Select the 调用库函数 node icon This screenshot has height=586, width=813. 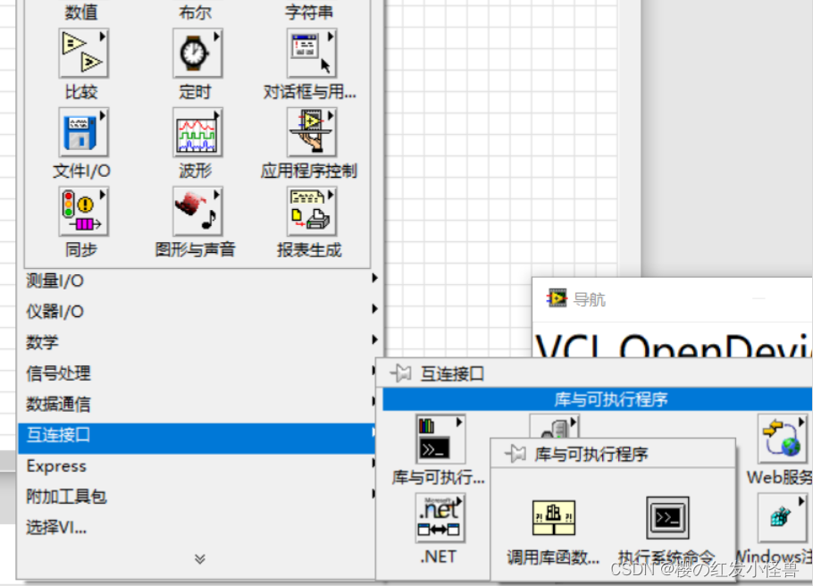554,517
